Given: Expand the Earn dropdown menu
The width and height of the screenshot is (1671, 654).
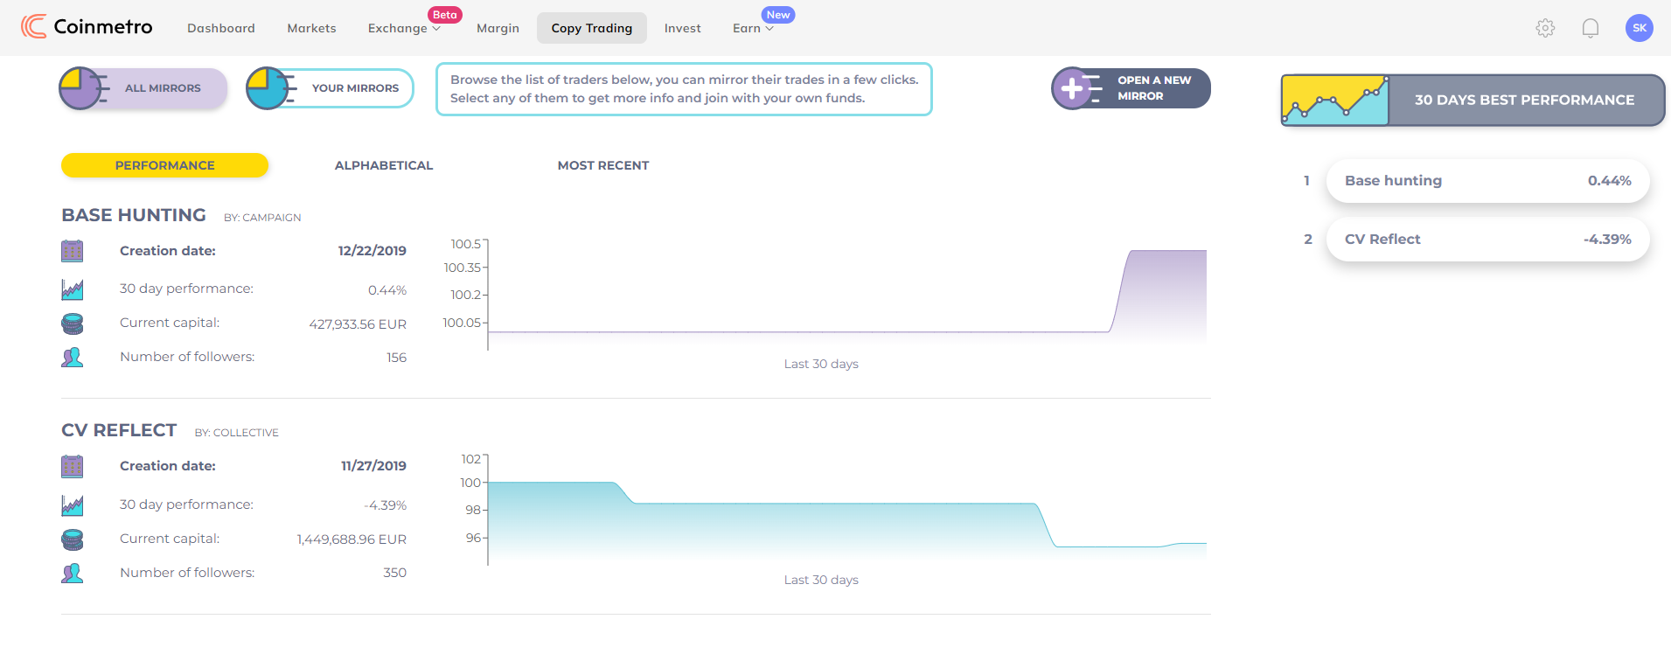Looking at the screenshot, I should pyautogui.click(x=753, y=28).
